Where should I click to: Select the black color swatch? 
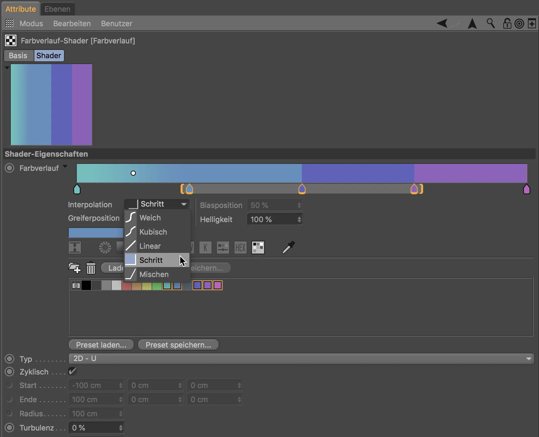(x=86, y=286)
